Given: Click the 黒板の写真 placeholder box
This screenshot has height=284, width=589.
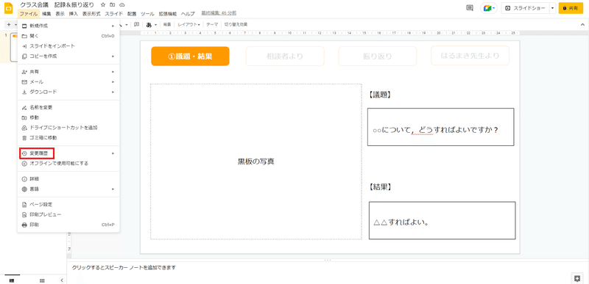Looking at the screenshot, I should click(x=256, y=161).
